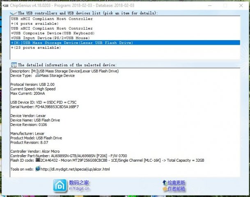Click the ChipGenius app icon in title bar
The height and width of the screenshot is (197, 250).
coord(4,6)
